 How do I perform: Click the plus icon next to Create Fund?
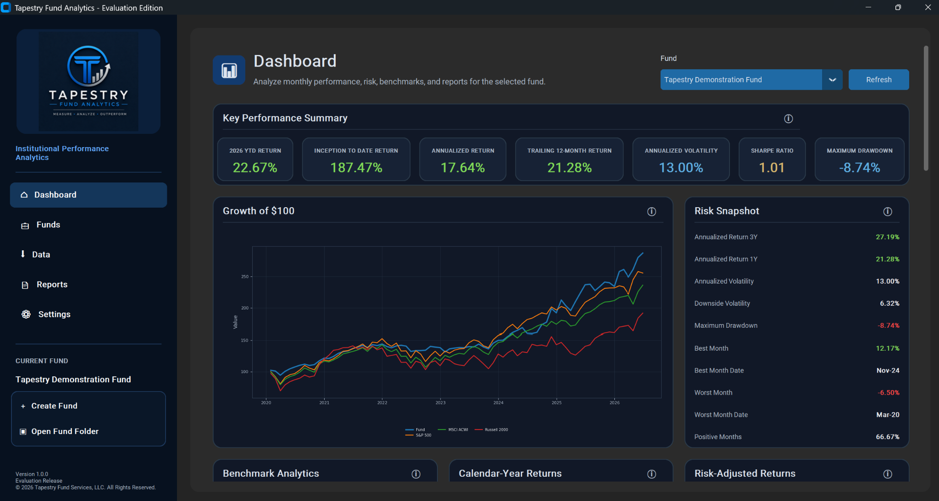pos(23,406)
